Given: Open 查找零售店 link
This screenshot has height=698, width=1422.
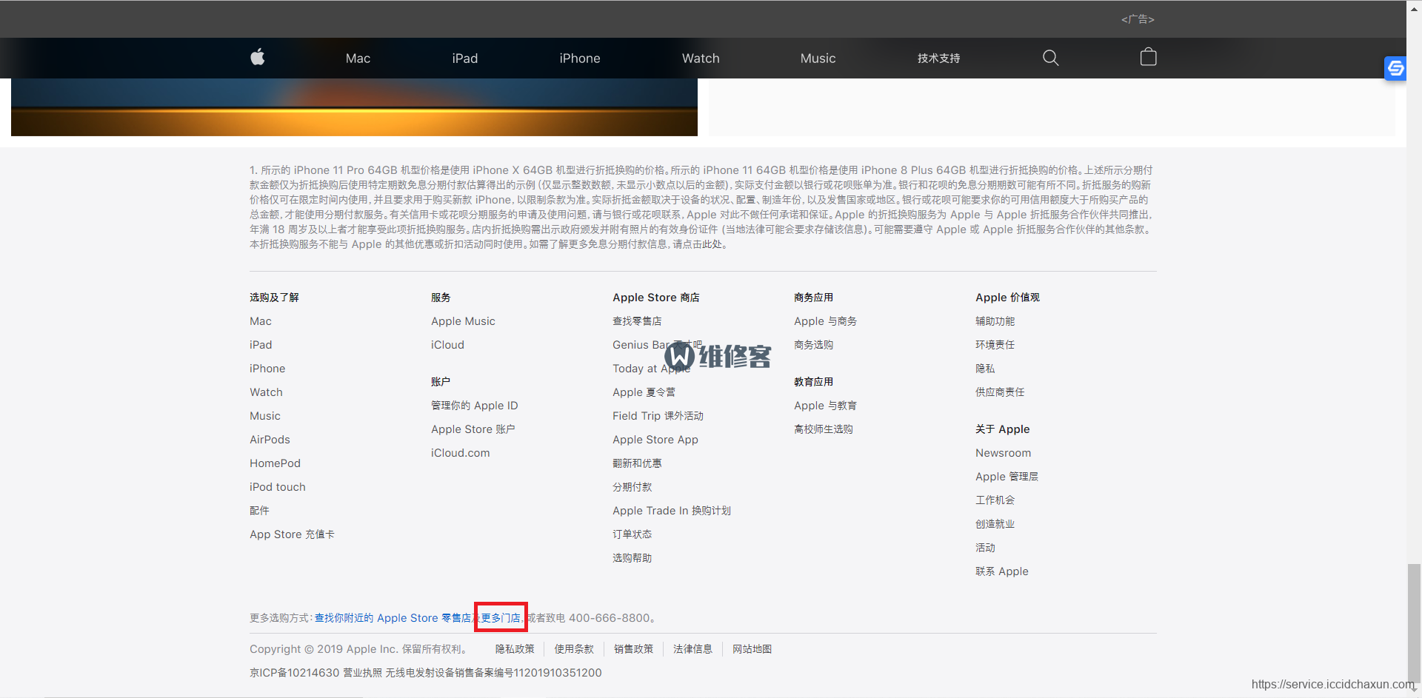Looking at the screenshot, I should point(637,321).
